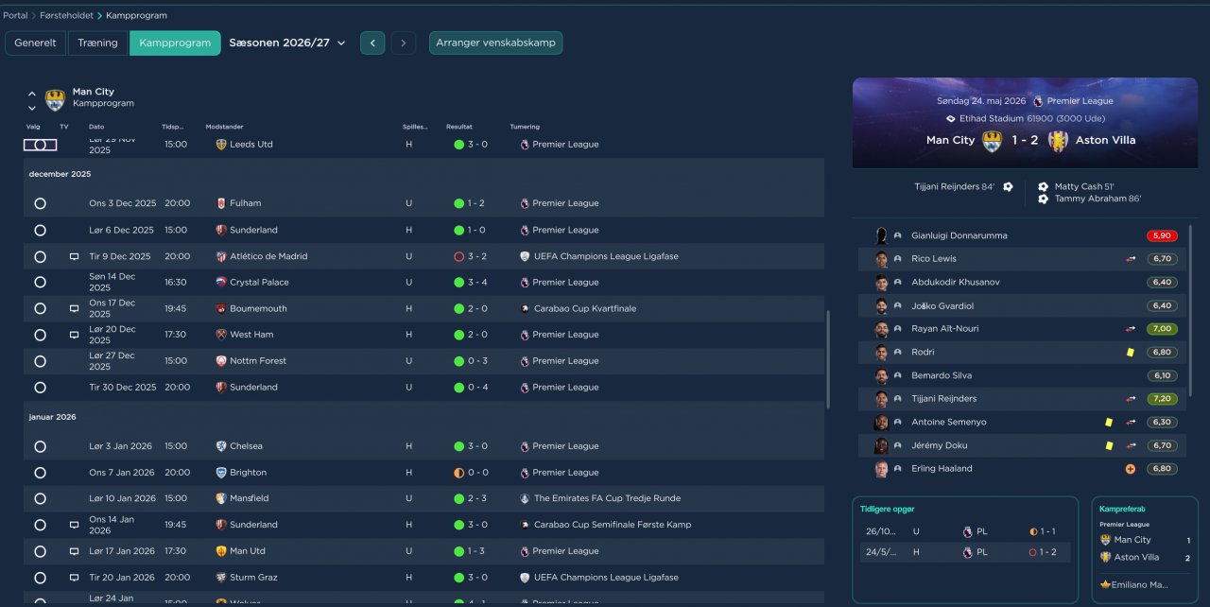
Task: Sort by the Modstander column header
Action: click(x=224, y=127)
